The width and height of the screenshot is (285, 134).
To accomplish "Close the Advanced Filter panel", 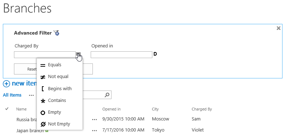I will click(279, 28).
